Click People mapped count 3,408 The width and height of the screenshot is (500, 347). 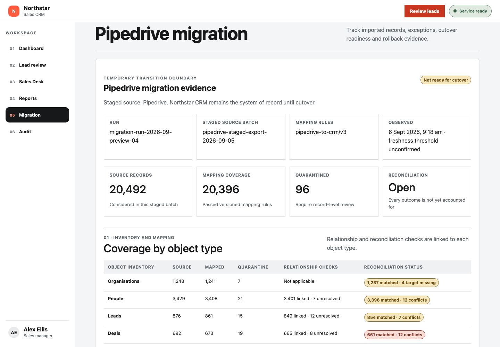tap(211, 299)
